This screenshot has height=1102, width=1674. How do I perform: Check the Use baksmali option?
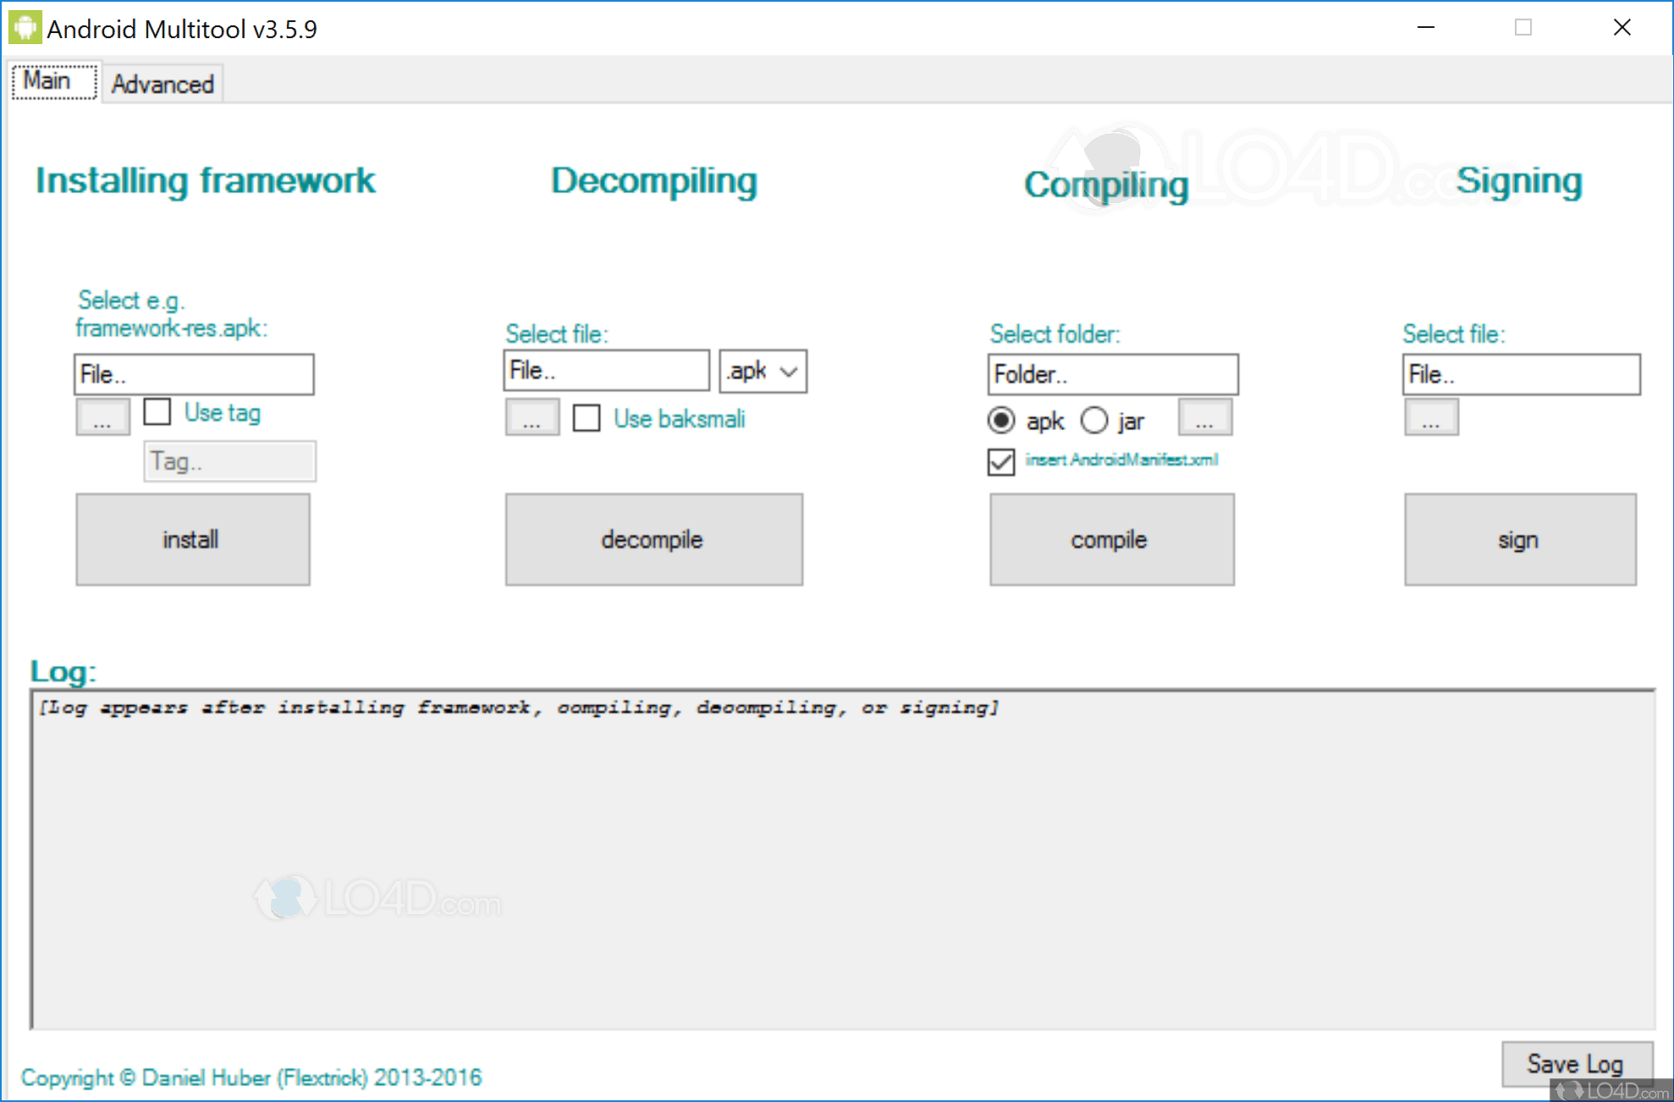[586, 418]
